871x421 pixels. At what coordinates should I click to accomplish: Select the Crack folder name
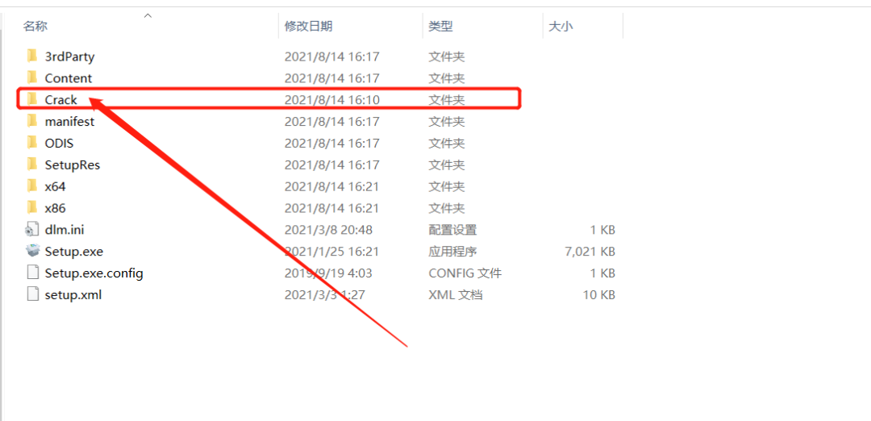point(61,100)
